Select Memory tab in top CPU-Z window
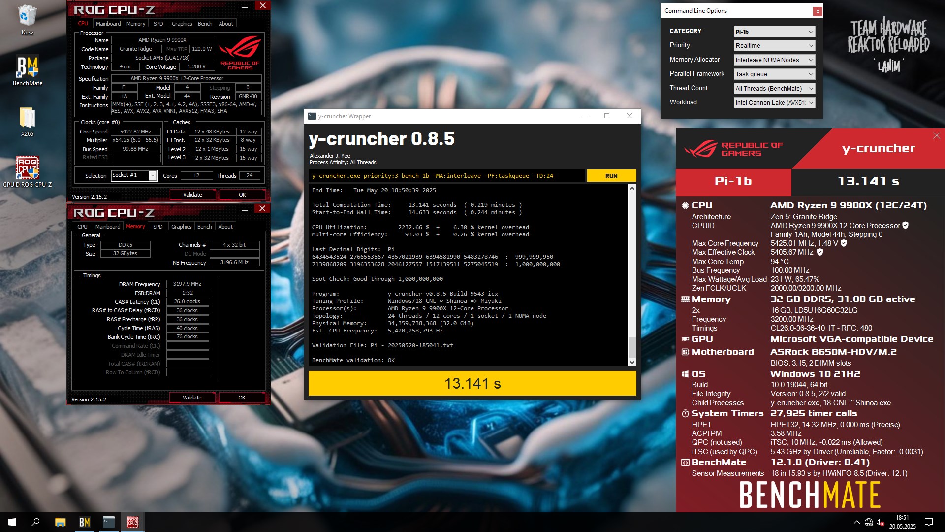The height and width of the screenshot is (532, 945). coord(136,24)
